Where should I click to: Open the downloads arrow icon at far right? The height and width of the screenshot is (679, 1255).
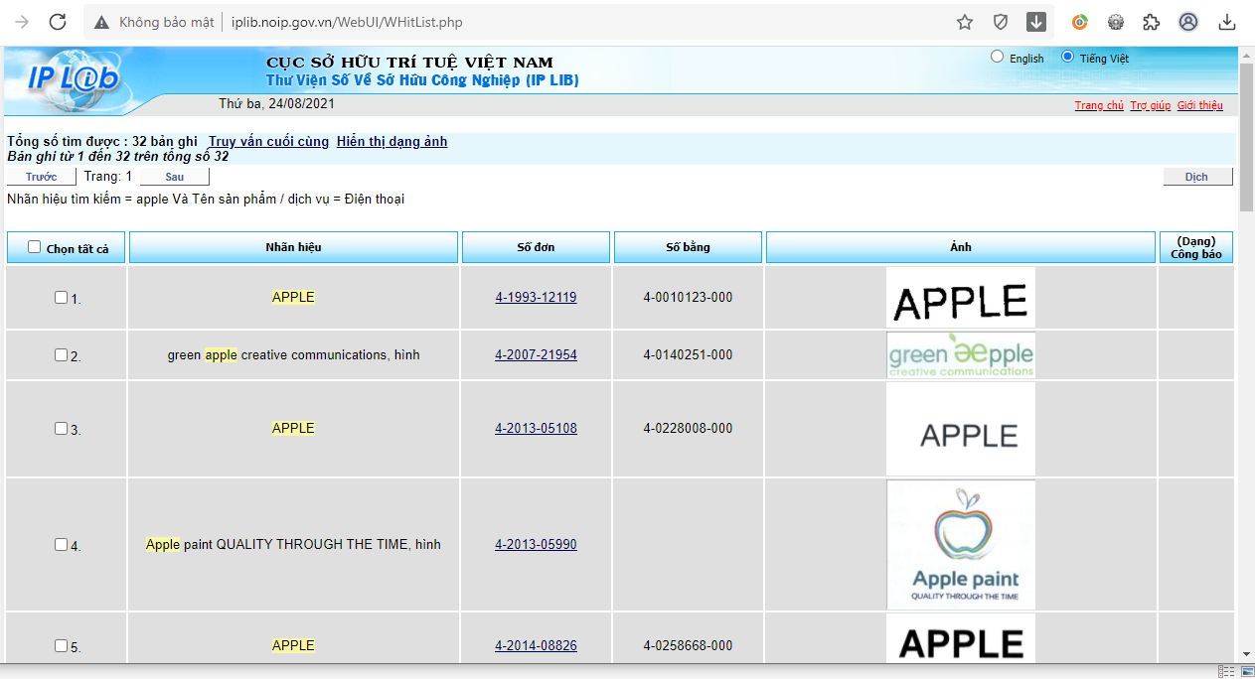coord(1227,22)
